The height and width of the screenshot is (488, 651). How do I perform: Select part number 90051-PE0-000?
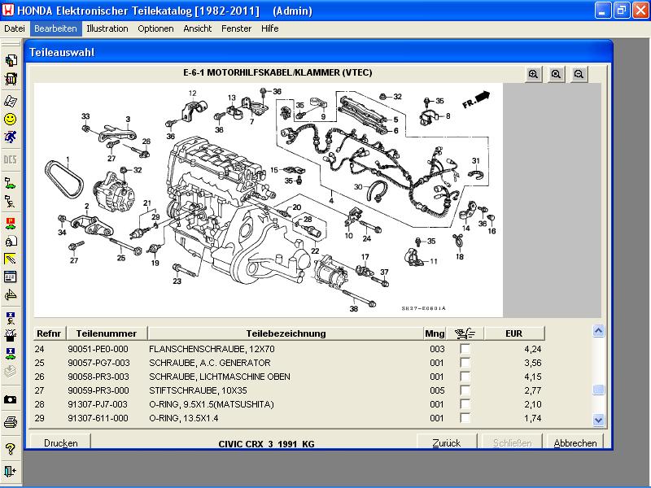[x=98, y=349]
